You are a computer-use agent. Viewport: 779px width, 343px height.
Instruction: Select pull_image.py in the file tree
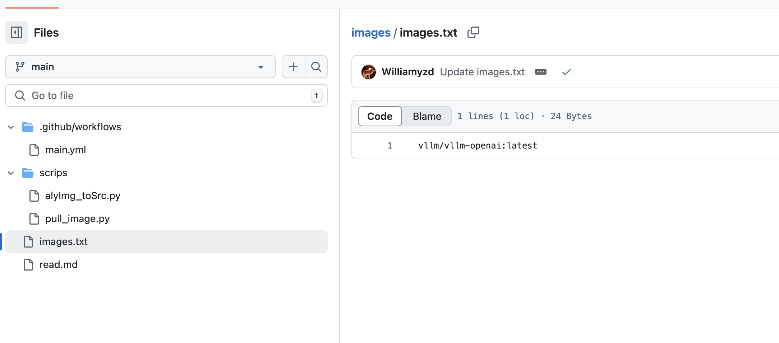click(x=77, y=219)
